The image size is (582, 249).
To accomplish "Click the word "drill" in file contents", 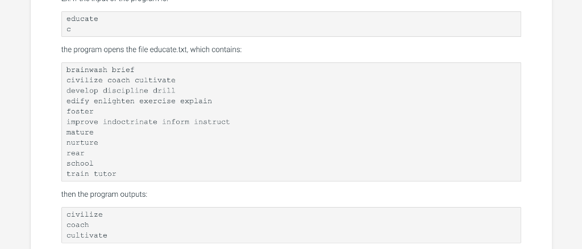I will tap(164, 91).
